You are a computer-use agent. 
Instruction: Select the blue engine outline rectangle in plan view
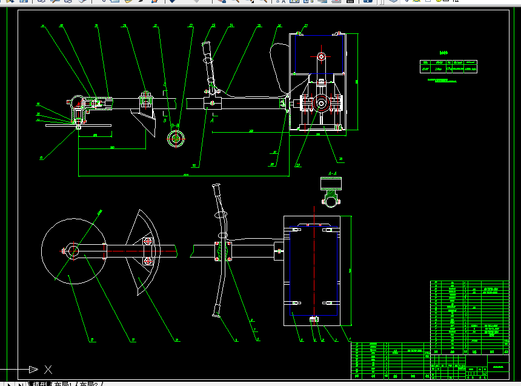[314, 271]
